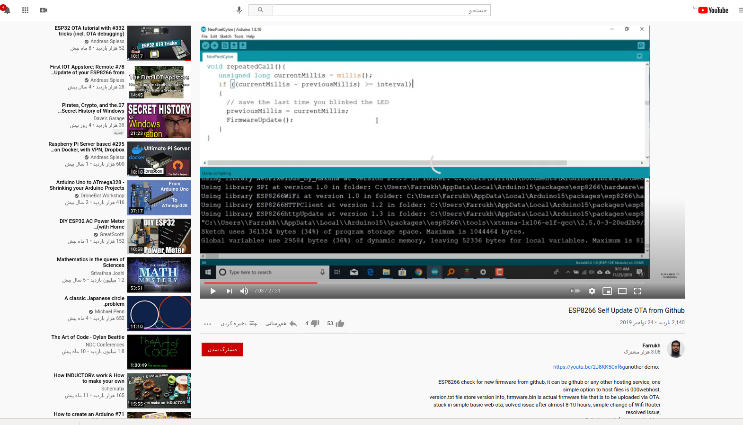Click the video title 'ESP8266 Self Update OTA from Github'
Screen dimensions: 743x425
tap(626, 310)
